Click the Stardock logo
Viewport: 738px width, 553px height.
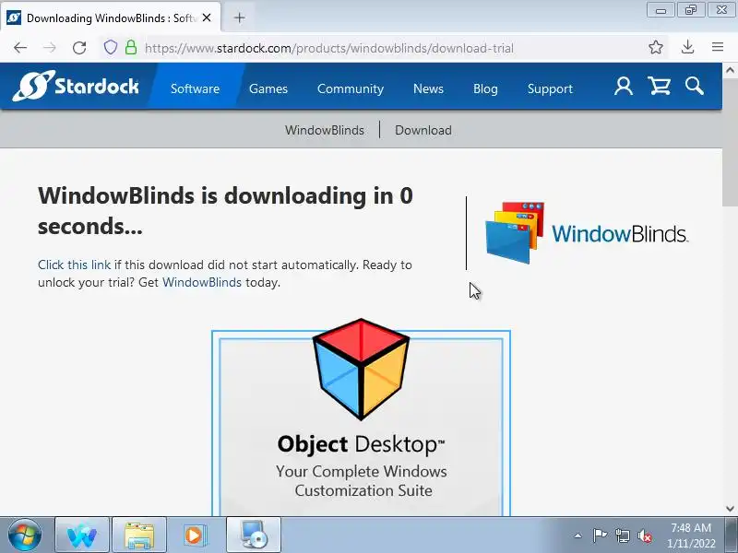76,86
